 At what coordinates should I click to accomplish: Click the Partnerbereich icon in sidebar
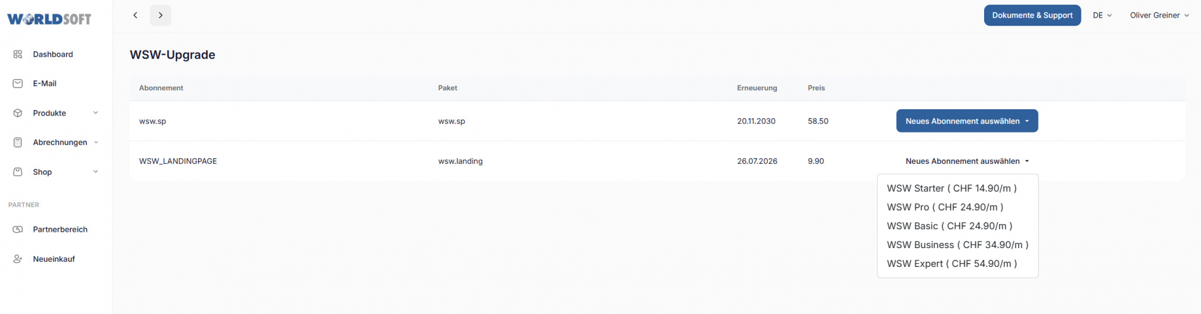(18, 230)
